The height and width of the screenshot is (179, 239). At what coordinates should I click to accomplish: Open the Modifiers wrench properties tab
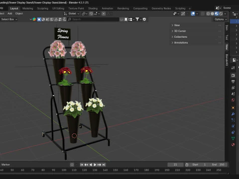coord(233,114)
